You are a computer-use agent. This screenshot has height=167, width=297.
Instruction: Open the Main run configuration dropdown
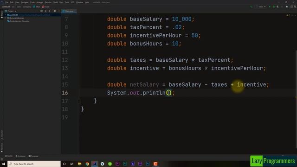tap(261, 6)
